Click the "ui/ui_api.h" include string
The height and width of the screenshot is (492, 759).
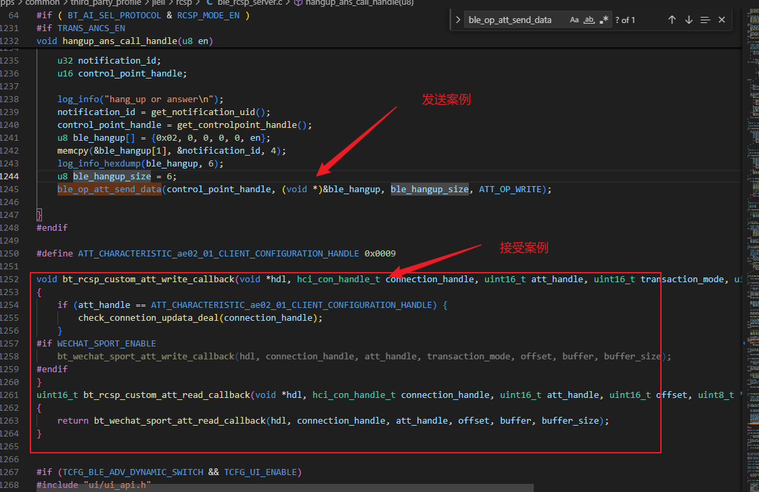coord(117,485)
